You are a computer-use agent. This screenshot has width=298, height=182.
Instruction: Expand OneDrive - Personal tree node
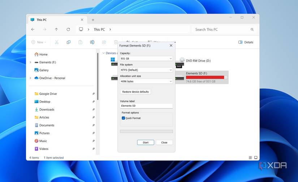coord(30,78)
